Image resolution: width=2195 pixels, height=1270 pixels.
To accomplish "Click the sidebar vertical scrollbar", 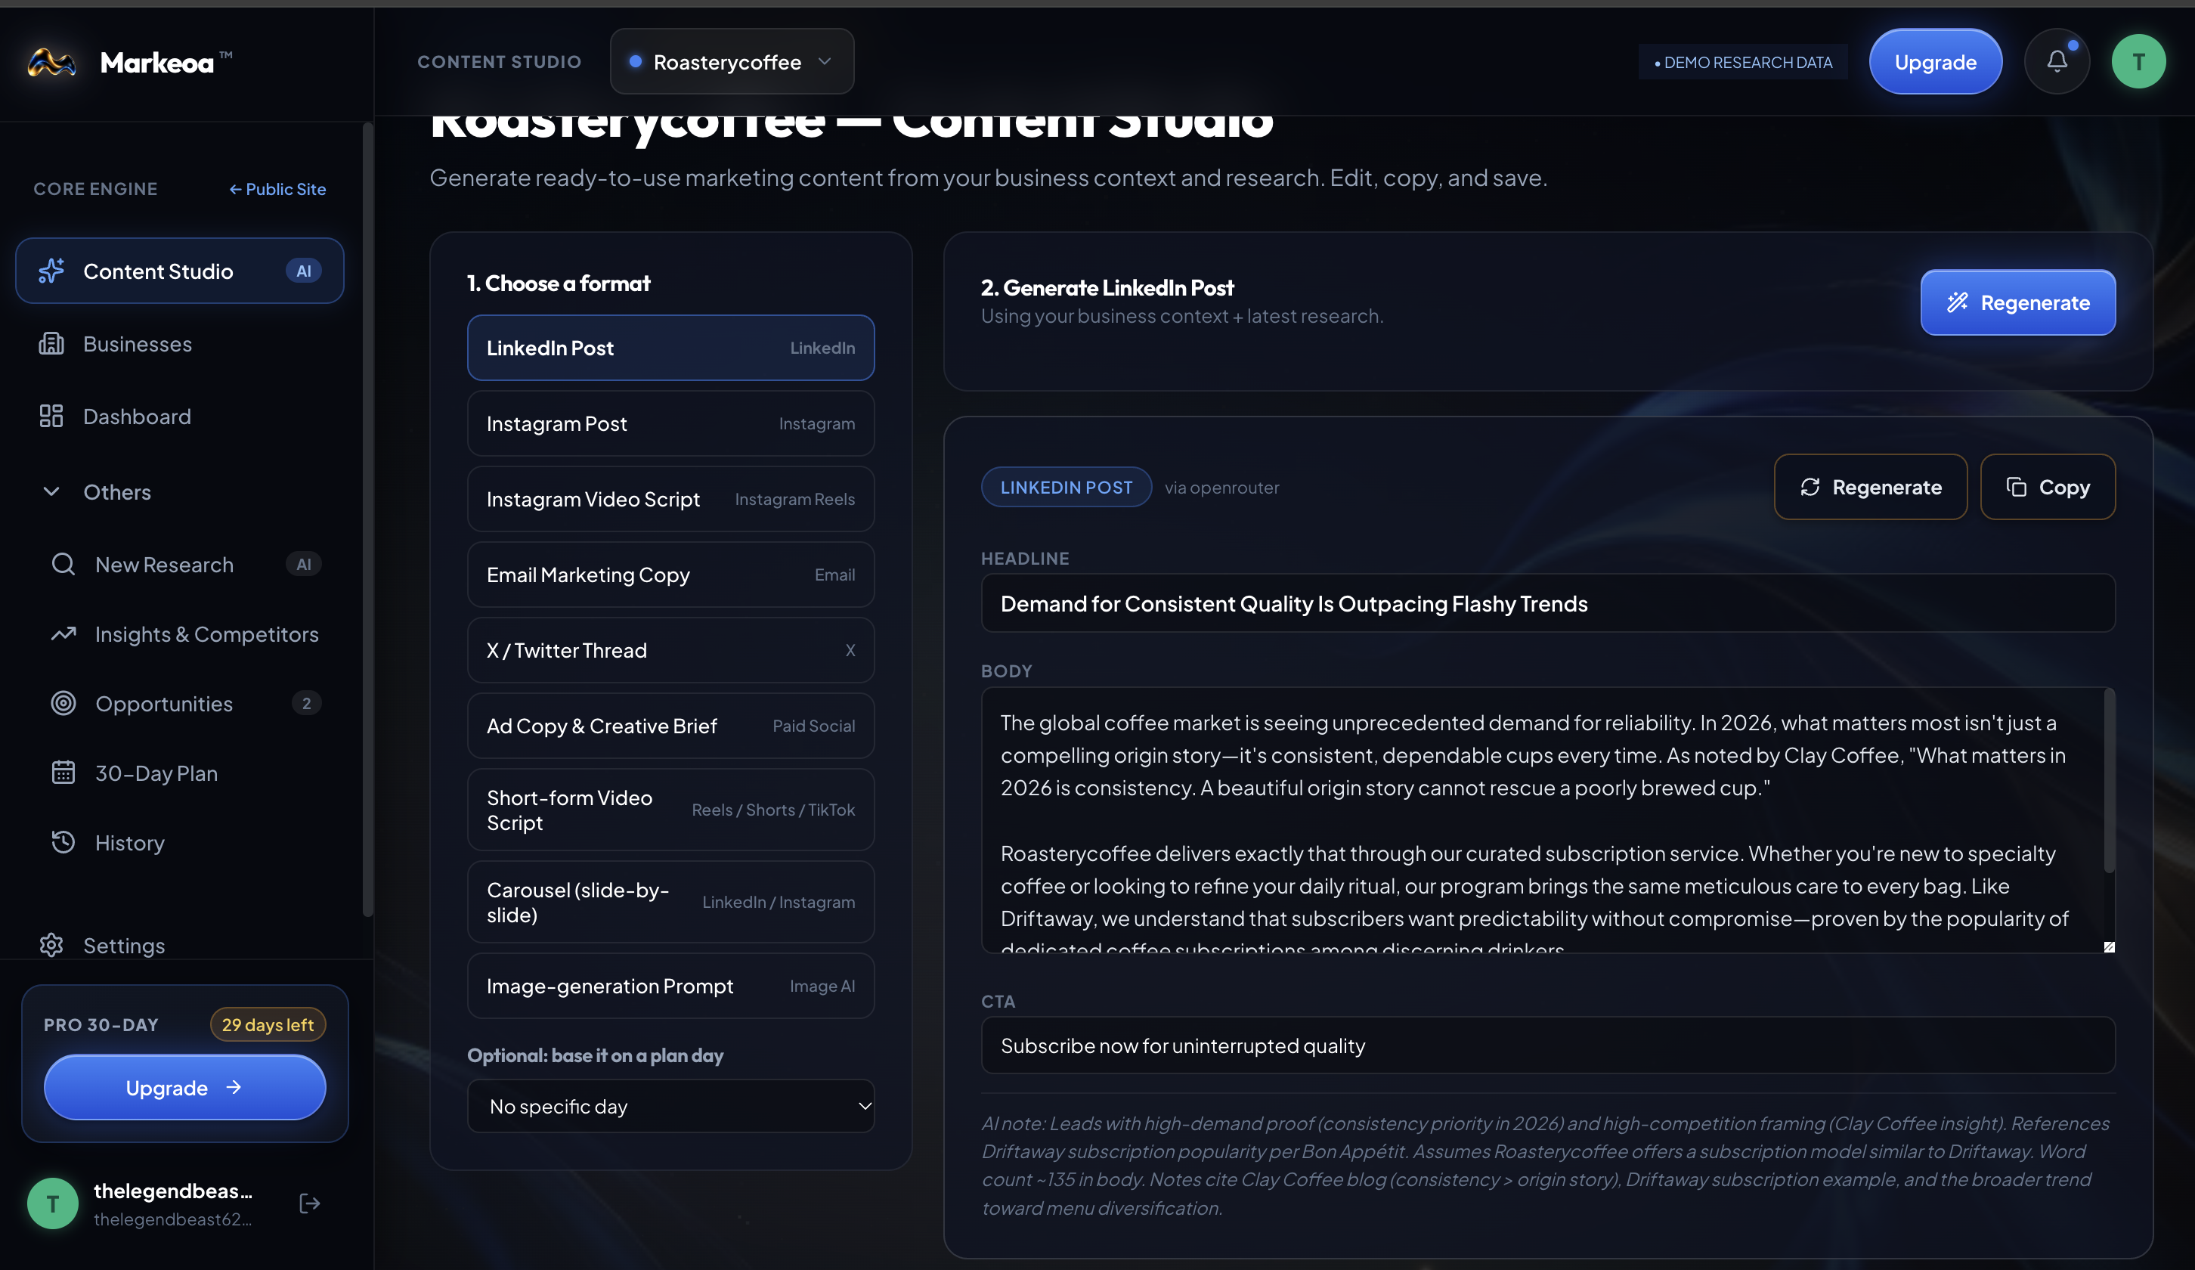I will point(367,519).
